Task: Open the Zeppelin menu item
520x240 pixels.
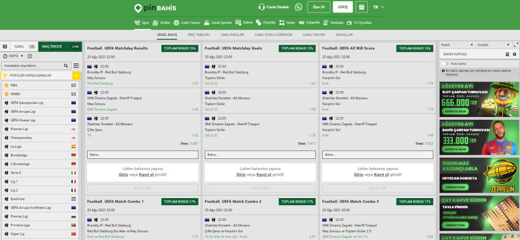Action: coord(310,22)
